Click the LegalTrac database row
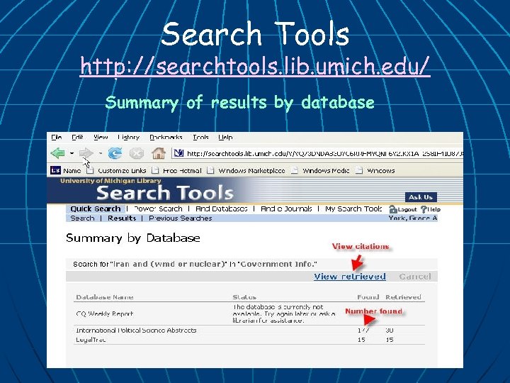Viewport: 510px width, 383px height. coord(249,340)
